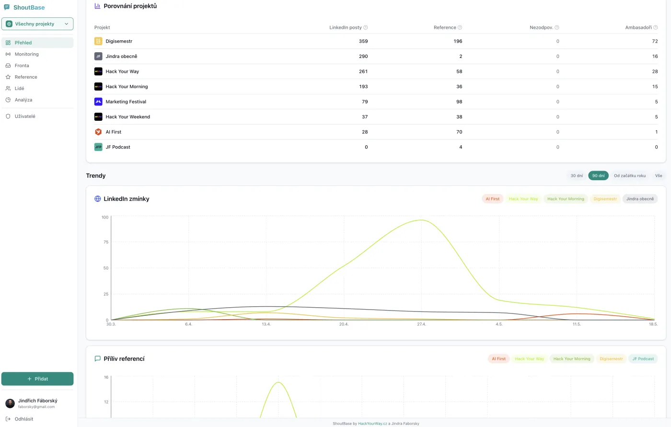Click faborsky@gmail.com email text
Screen dimensions: 671x427
pos(36,407)
